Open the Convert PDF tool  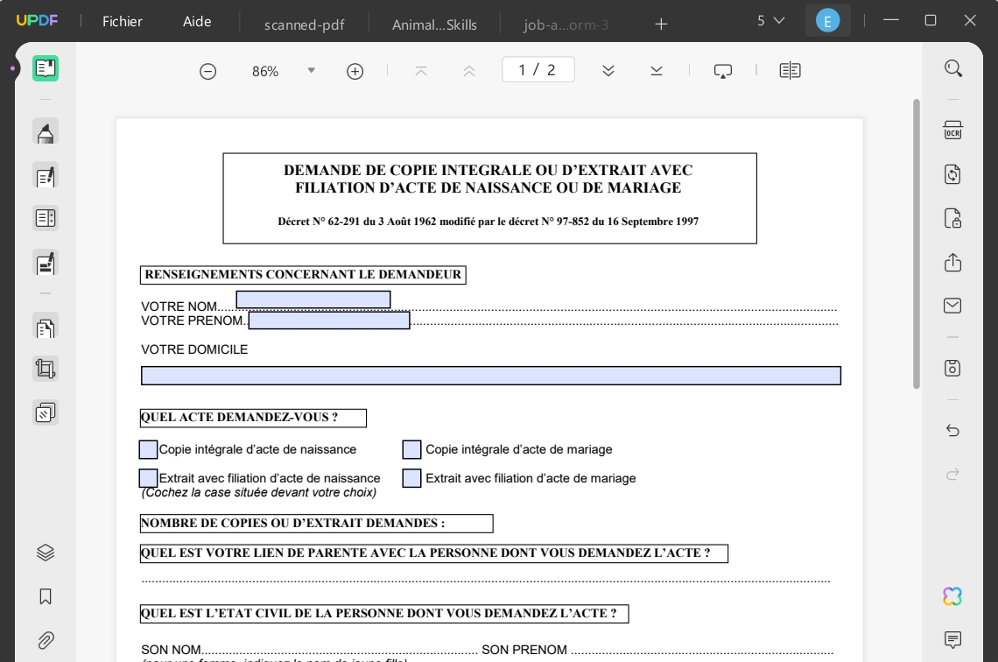952,176
